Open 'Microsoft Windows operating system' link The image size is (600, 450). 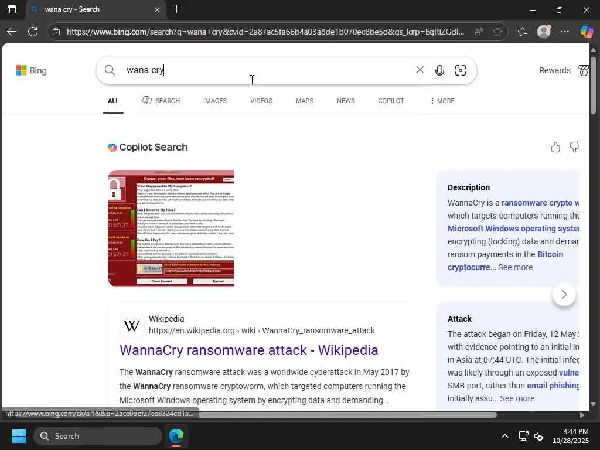[x=513, y=229]
